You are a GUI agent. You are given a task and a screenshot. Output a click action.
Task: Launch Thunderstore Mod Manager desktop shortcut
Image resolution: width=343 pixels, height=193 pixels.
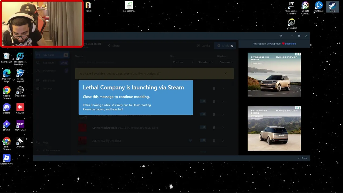pyautogui.click(x=20, y=59)
